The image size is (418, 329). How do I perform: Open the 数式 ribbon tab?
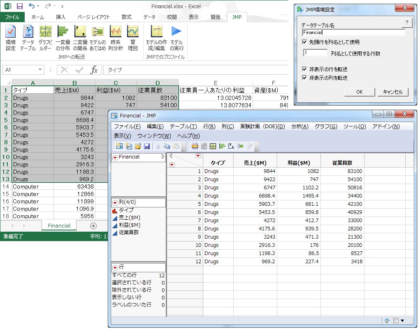click(x=126, y=17)
